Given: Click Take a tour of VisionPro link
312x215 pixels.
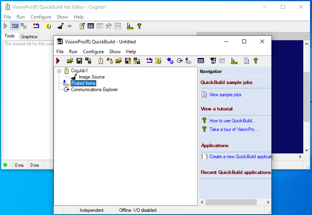Looking at the screenshot, I should click(x=234, y=129).
